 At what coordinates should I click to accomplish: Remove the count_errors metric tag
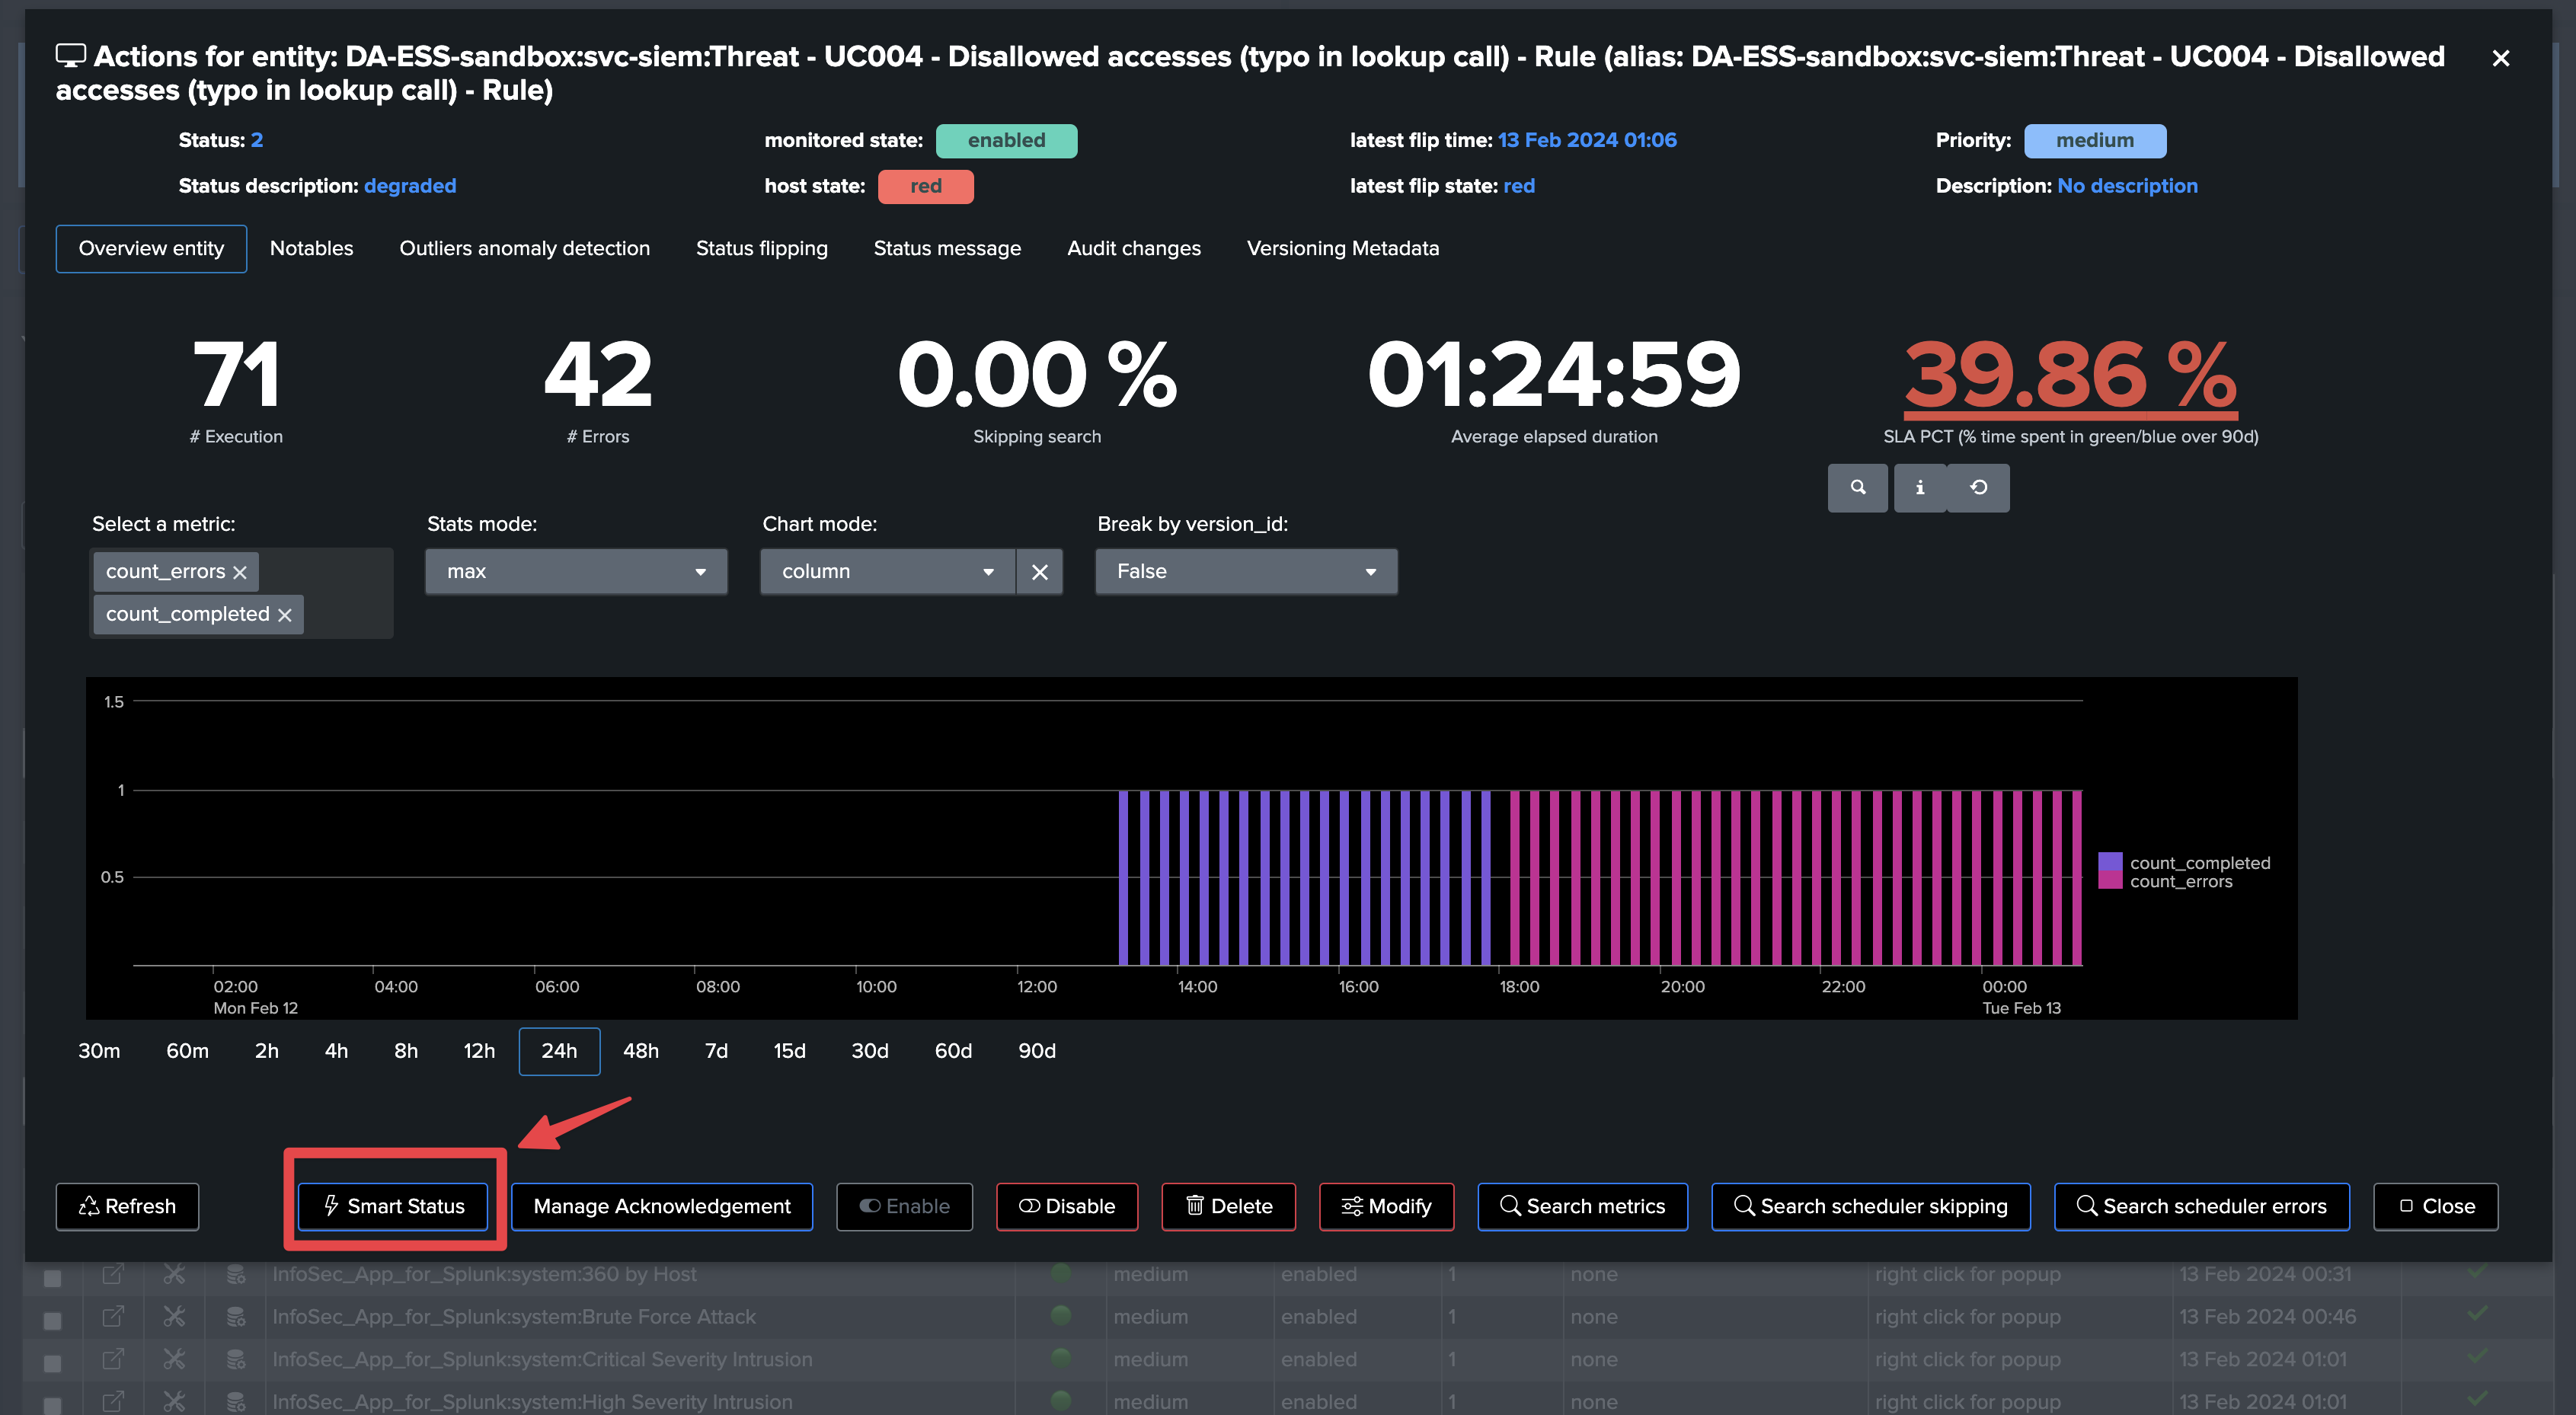(x=240, y=572)
